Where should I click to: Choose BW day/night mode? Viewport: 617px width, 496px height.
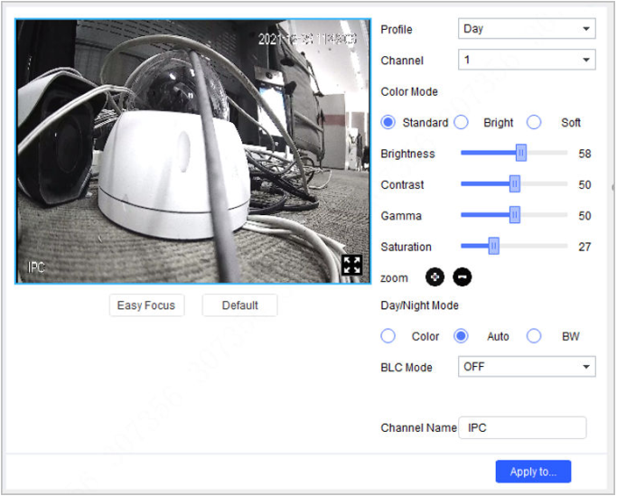pos(534,337)
